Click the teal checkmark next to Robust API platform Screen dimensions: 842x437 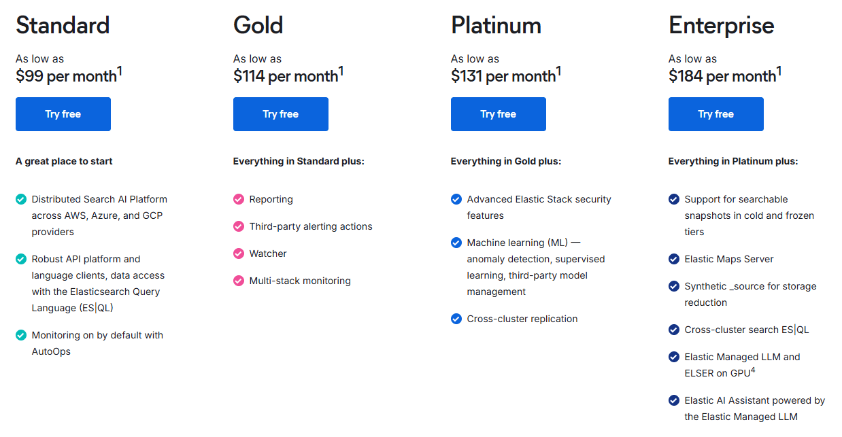pos(21,259)
